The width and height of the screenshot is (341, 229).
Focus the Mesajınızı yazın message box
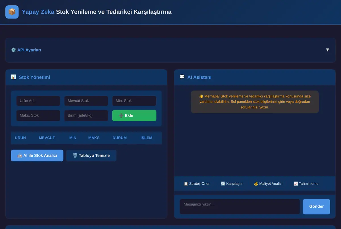point(240,207)
